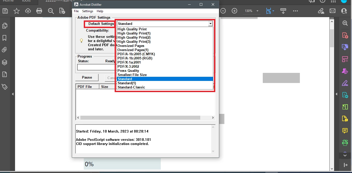Open Attachments paperclip panel in left sidebar

click(x=4, y=50)
